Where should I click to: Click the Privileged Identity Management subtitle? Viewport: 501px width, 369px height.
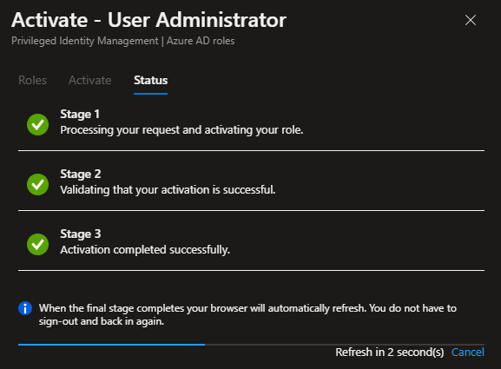tap(123, 41)
